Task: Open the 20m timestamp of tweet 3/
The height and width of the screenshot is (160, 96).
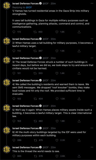Action: tap(53, 58)
